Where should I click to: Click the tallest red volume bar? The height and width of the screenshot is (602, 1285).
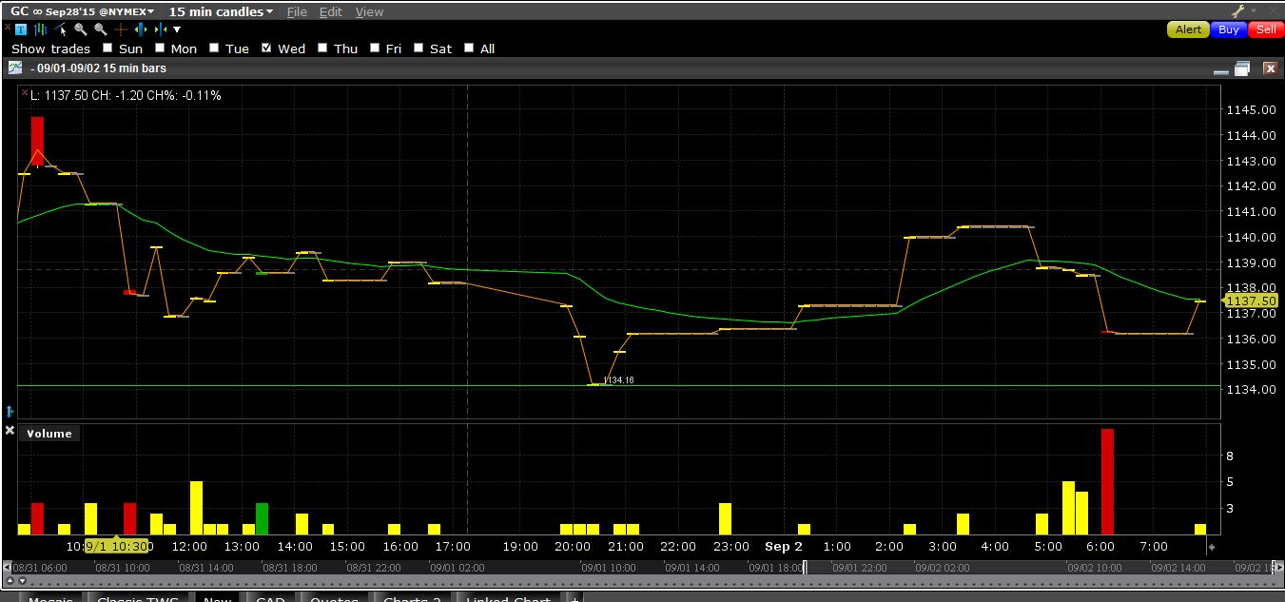pos(1107,481)
